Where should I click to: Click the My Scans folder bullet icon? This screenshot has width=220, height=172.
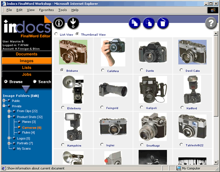[14, 149]
